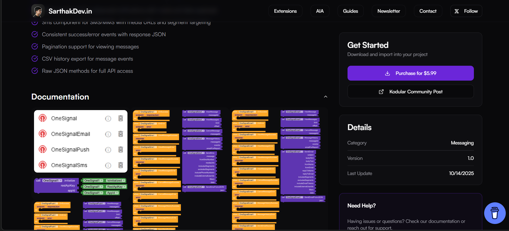Click the info icon next to OneSignal
The image size is (509, 231).
click(108, 118)
